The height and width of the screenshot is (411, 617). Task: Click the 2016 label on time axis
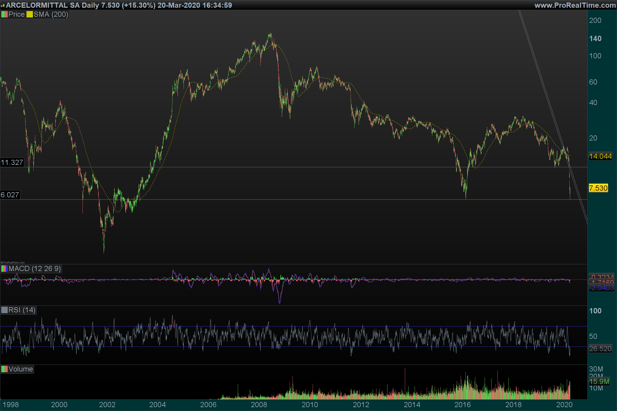[462, 405]
